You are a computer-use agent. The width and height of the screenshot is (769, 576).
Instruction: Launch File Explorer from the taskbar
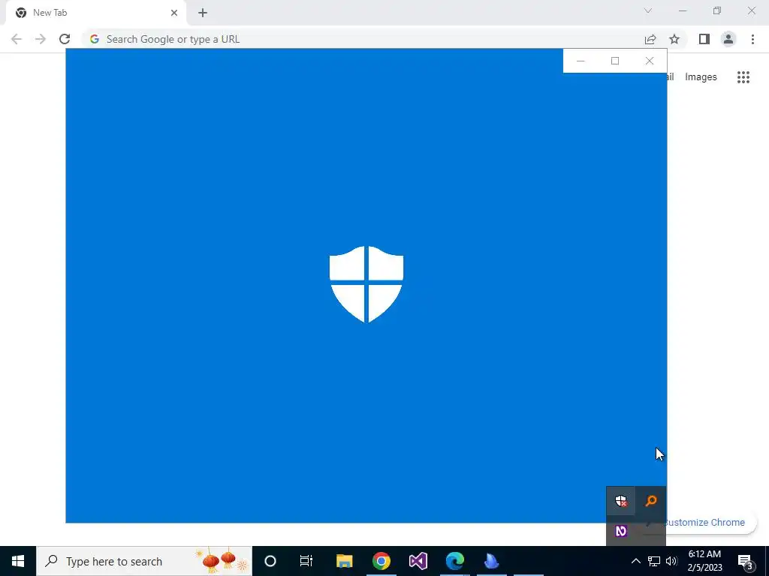pyautogui.click(x=344, y=561)
